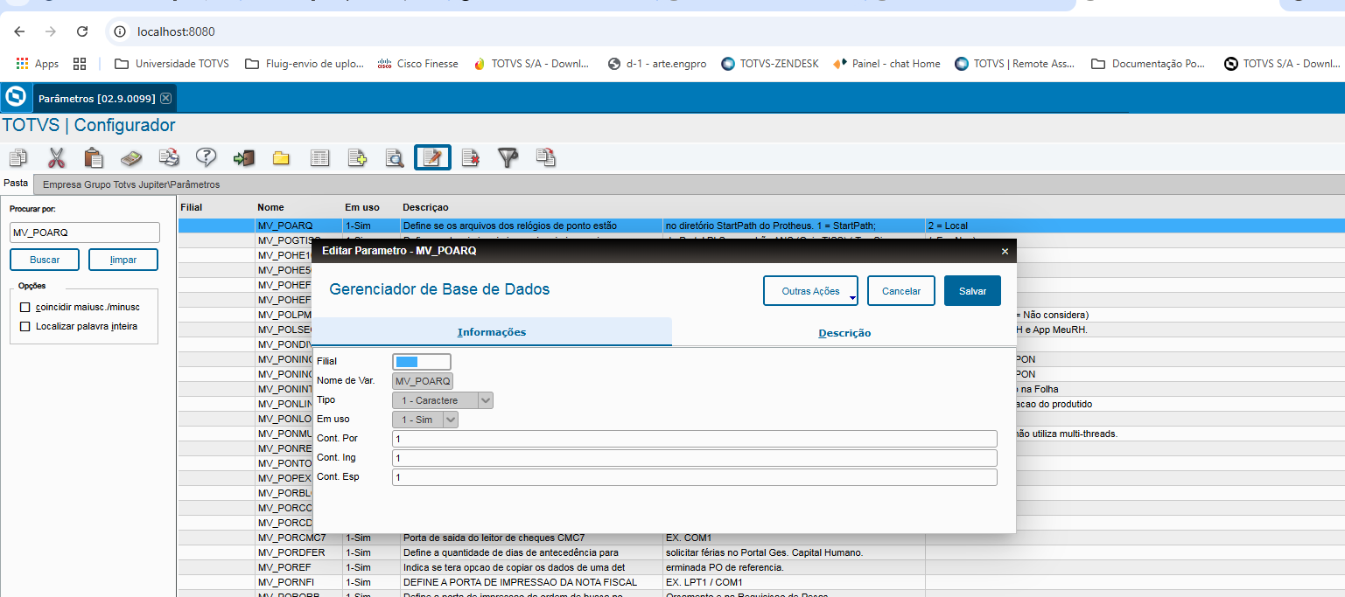Click the Buscar button

click(45, 260)
